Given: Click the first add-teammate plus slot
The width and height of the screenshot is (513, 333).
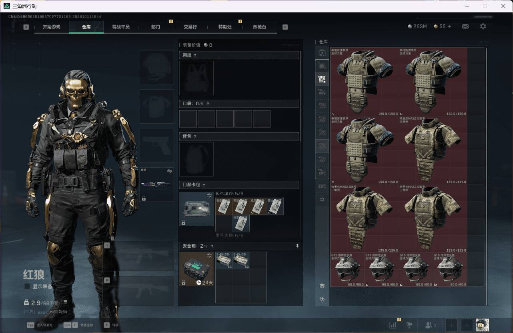Looking at the screenshot, I should (x=451, y=325).
